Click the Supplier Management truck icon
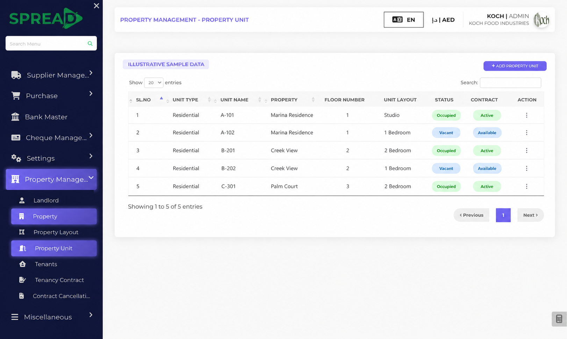 pyautogui.click(x=16, y=75)
